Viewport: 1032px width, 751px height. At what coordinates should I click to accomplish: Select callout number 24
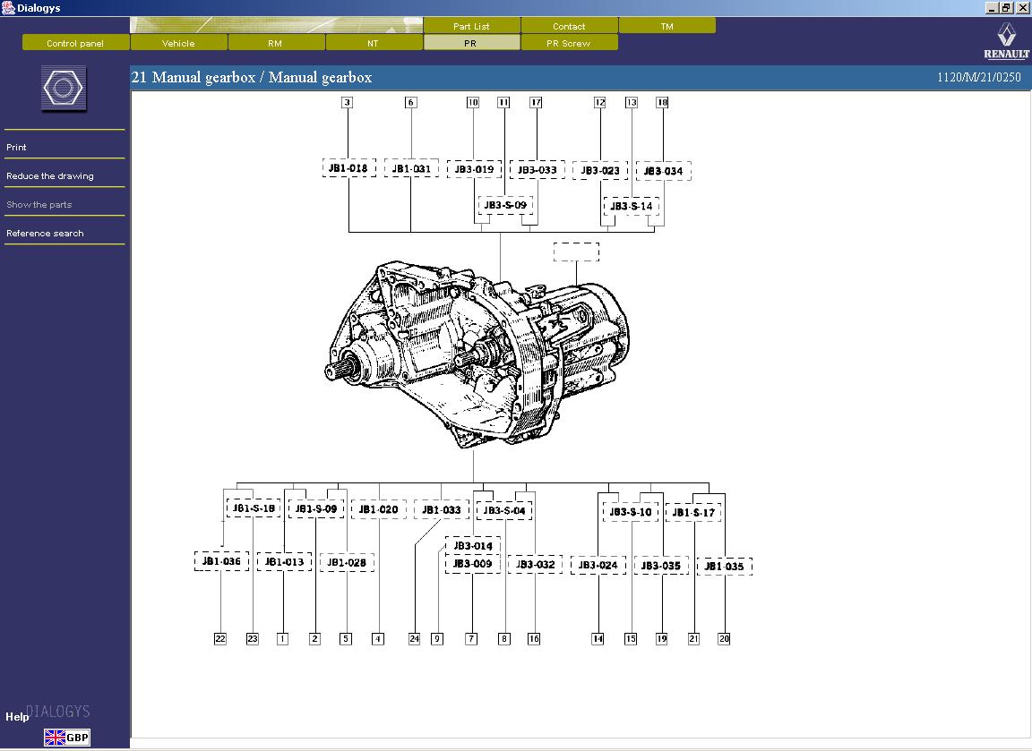point(414,638)
